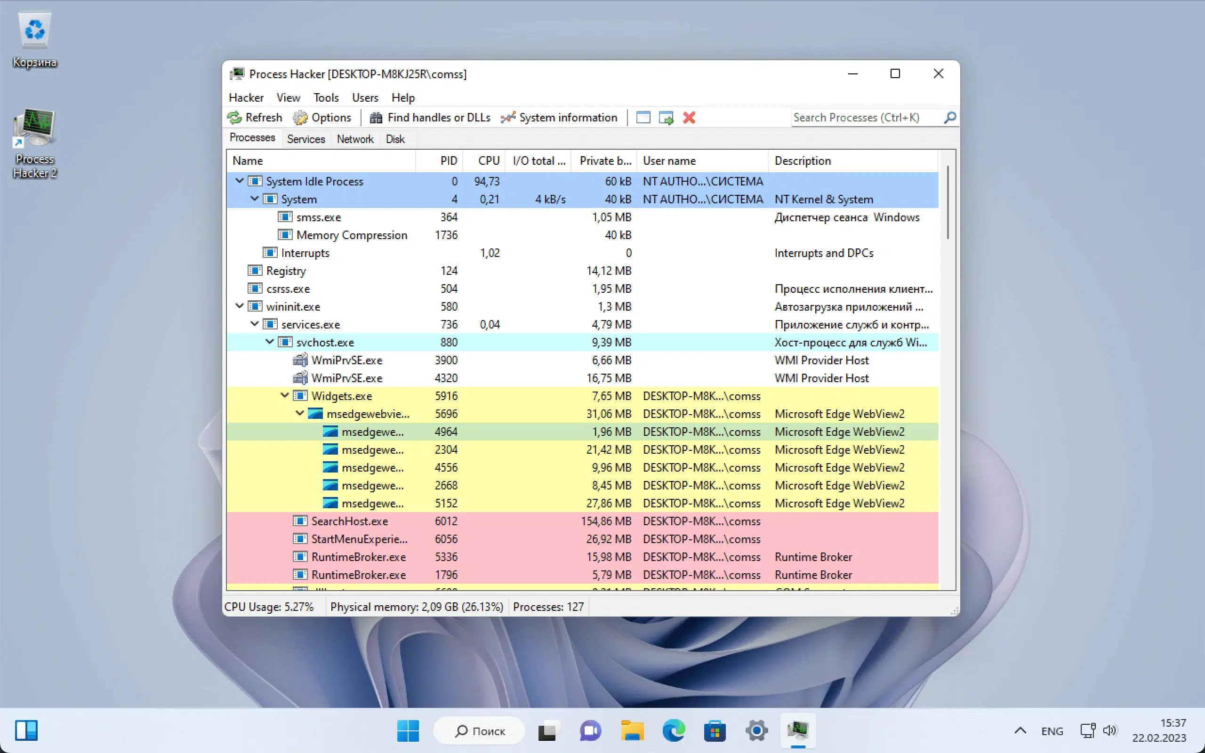This screenshot has width=1205, height=753.
Task: Switch to the Services tab
Action: [306, 139]
